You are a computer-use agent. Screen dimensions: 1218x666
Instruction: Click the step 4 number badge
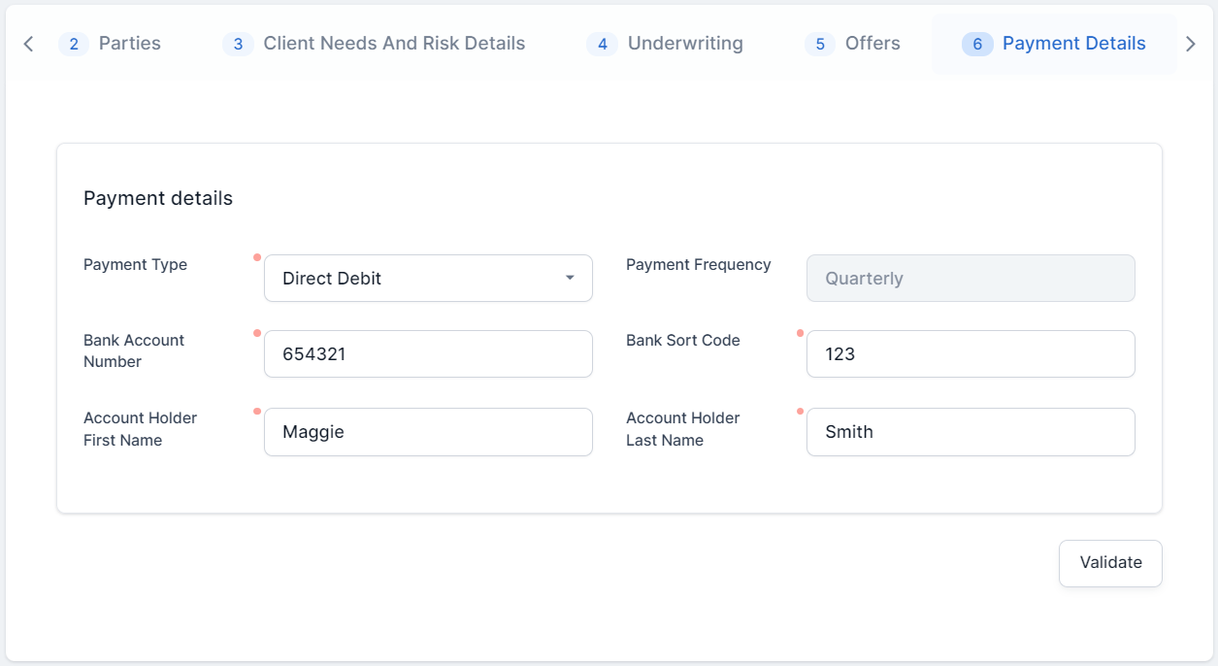point(602,44)
